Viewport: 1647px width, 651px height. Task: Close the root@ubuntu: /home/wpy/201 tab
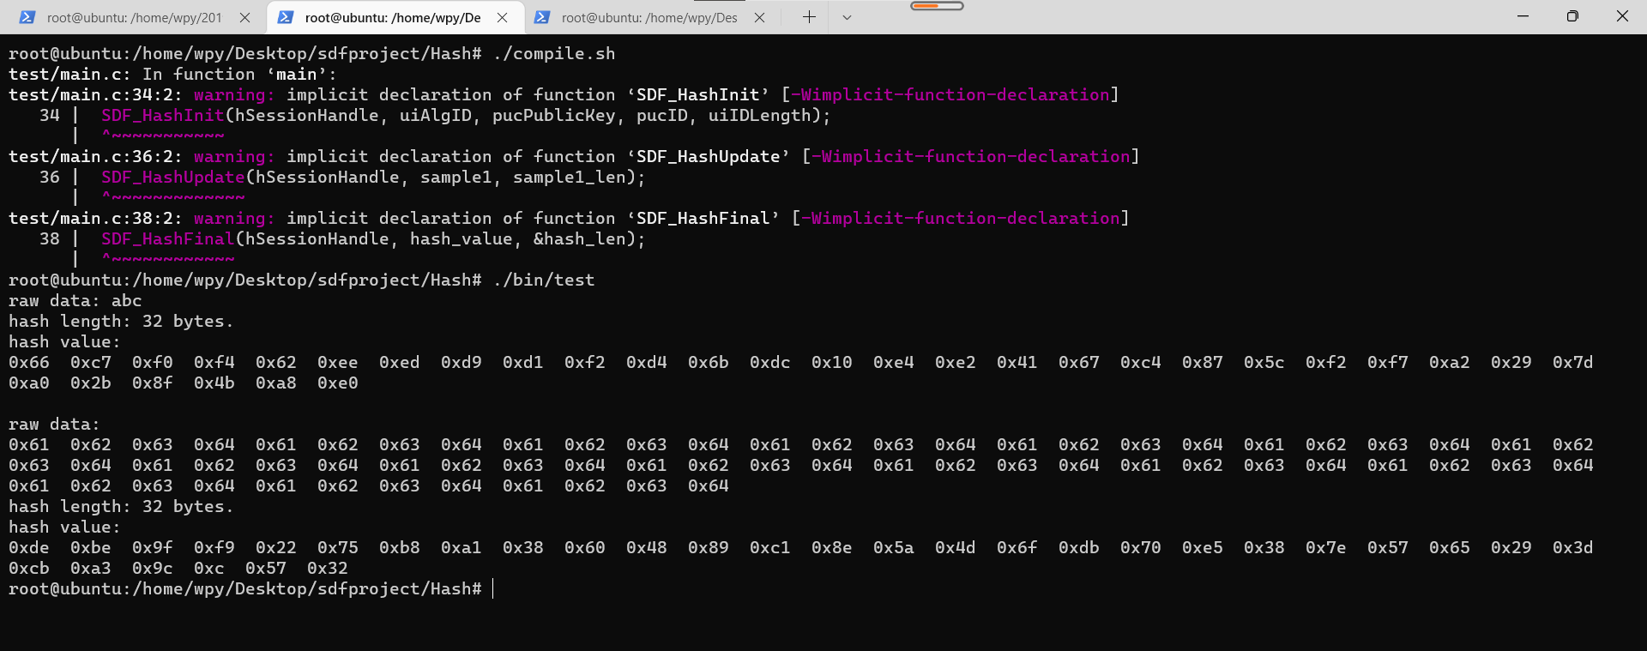(x=244, y=17)
